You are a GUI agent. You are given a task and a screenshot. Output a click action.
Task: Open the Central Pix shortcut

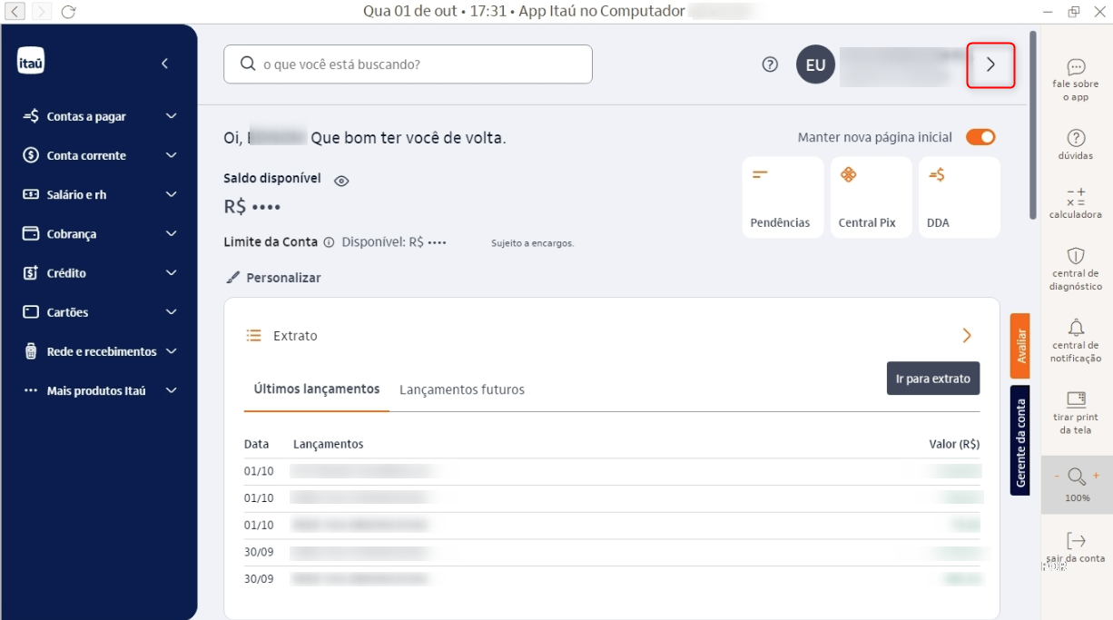870,197
